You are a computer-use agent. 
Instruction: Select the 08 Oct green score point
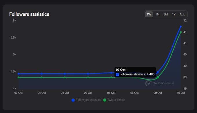pos(134,78)
